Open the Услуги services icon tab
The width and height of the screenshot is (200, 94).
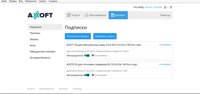(x=69, y=15)
